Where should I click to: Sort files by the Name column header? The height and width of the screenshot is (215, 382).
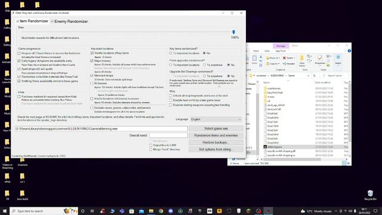click(267, 82)
